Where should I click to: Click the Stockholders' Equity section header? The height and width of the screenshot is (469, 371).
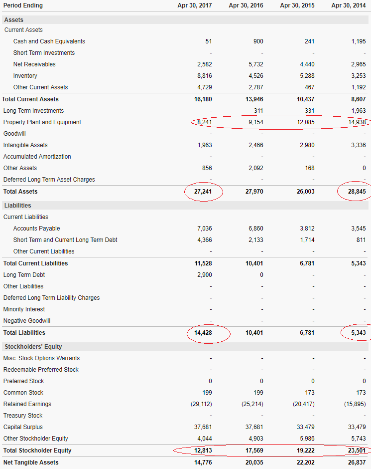(x=33, y=347)
